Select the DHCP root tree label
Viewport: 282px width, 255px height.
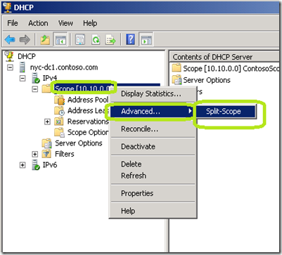[x=27, y=56]
